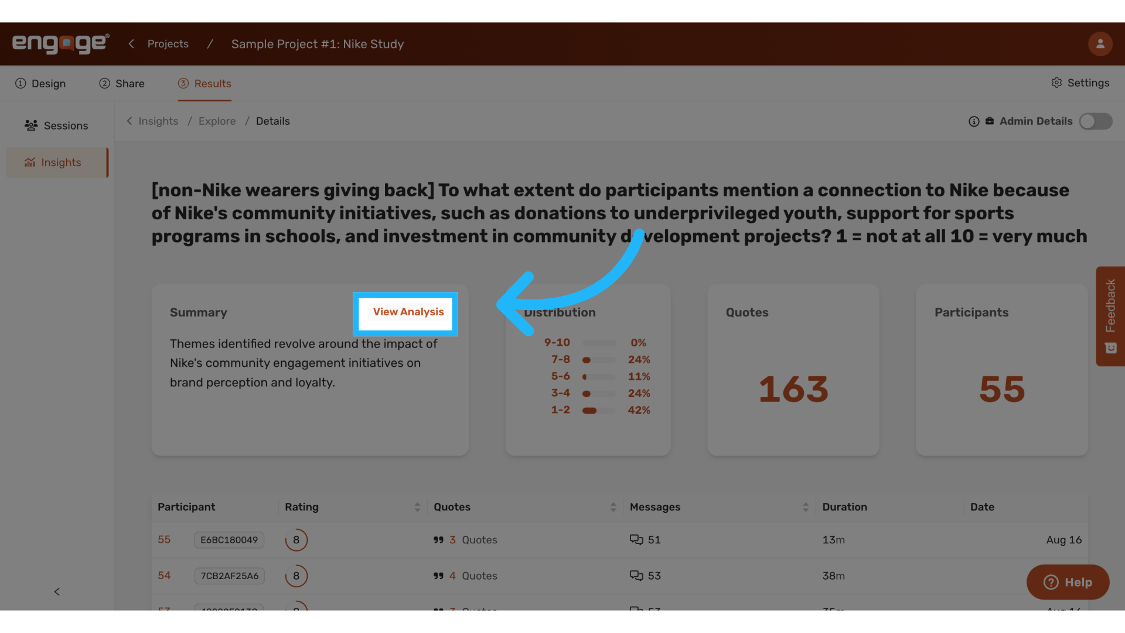
Task: Open Settings in top bar
Action: pos(1080,83)
